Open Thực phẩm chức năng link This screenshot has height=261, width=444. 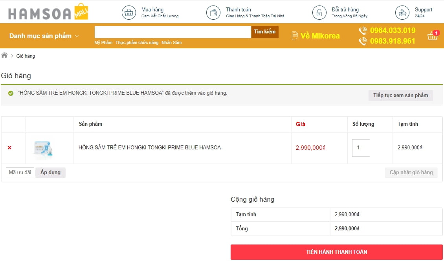pyautogui.click(x=137, y=42)
